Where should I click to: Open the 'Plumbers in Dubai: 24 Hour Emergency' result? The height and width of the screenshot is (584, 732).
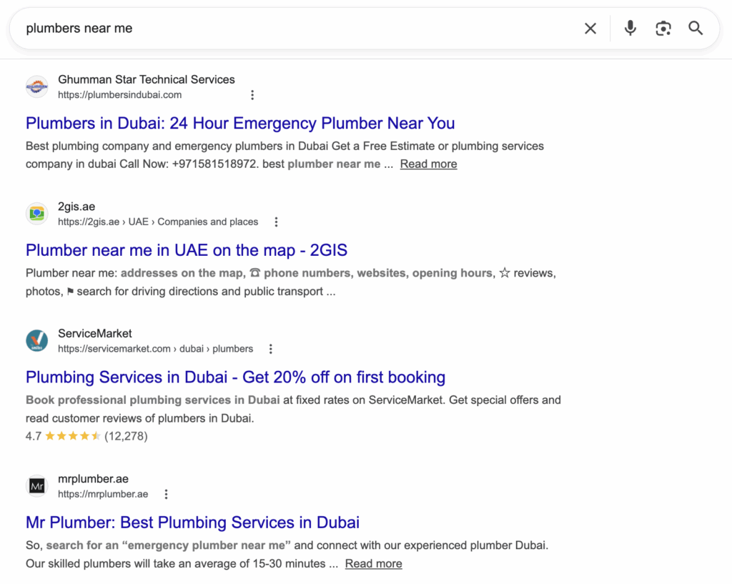click(x=240, y=123)
